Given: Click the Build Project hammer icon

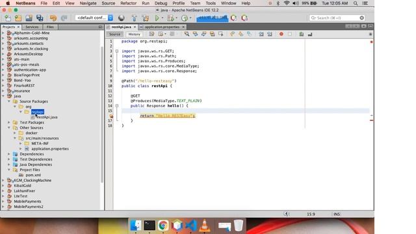Looking at the screenshot, I should tap(135, 18).
